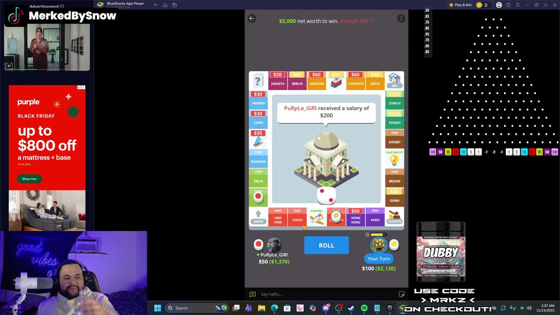Click the blue ROLL button
The width and height of the screenshot is (560, 315).
(x=326, y=245)
